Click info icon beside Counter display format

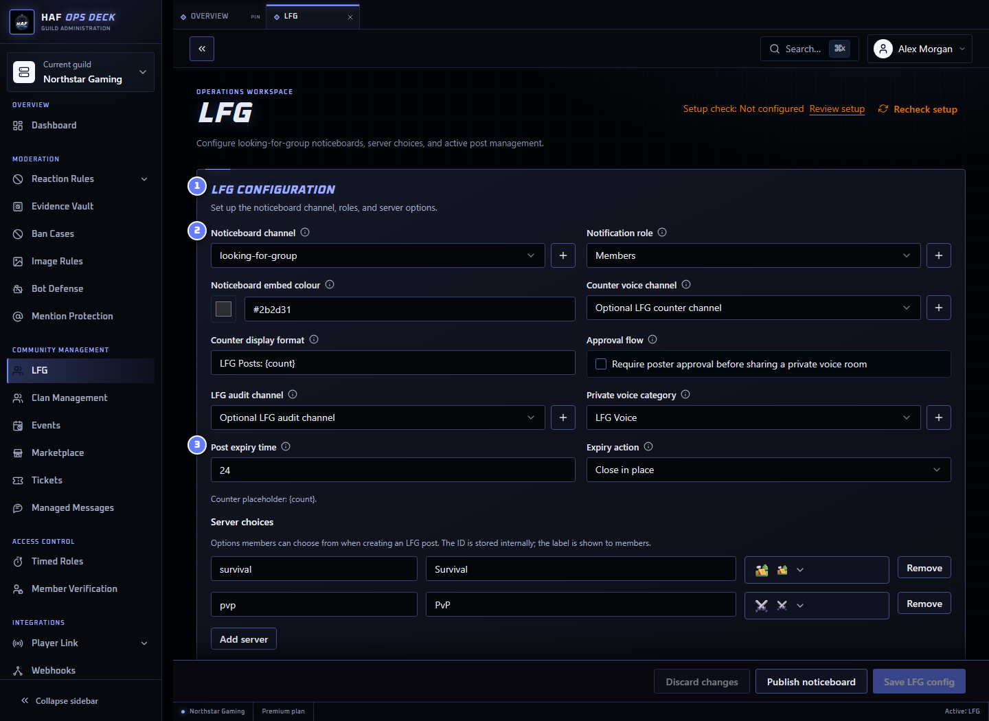click(x=314, y=339)
